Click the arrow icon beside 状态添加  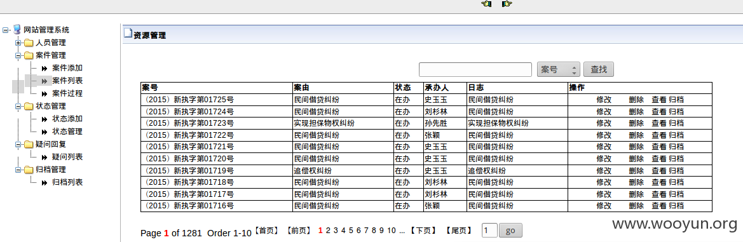[44, 119]
